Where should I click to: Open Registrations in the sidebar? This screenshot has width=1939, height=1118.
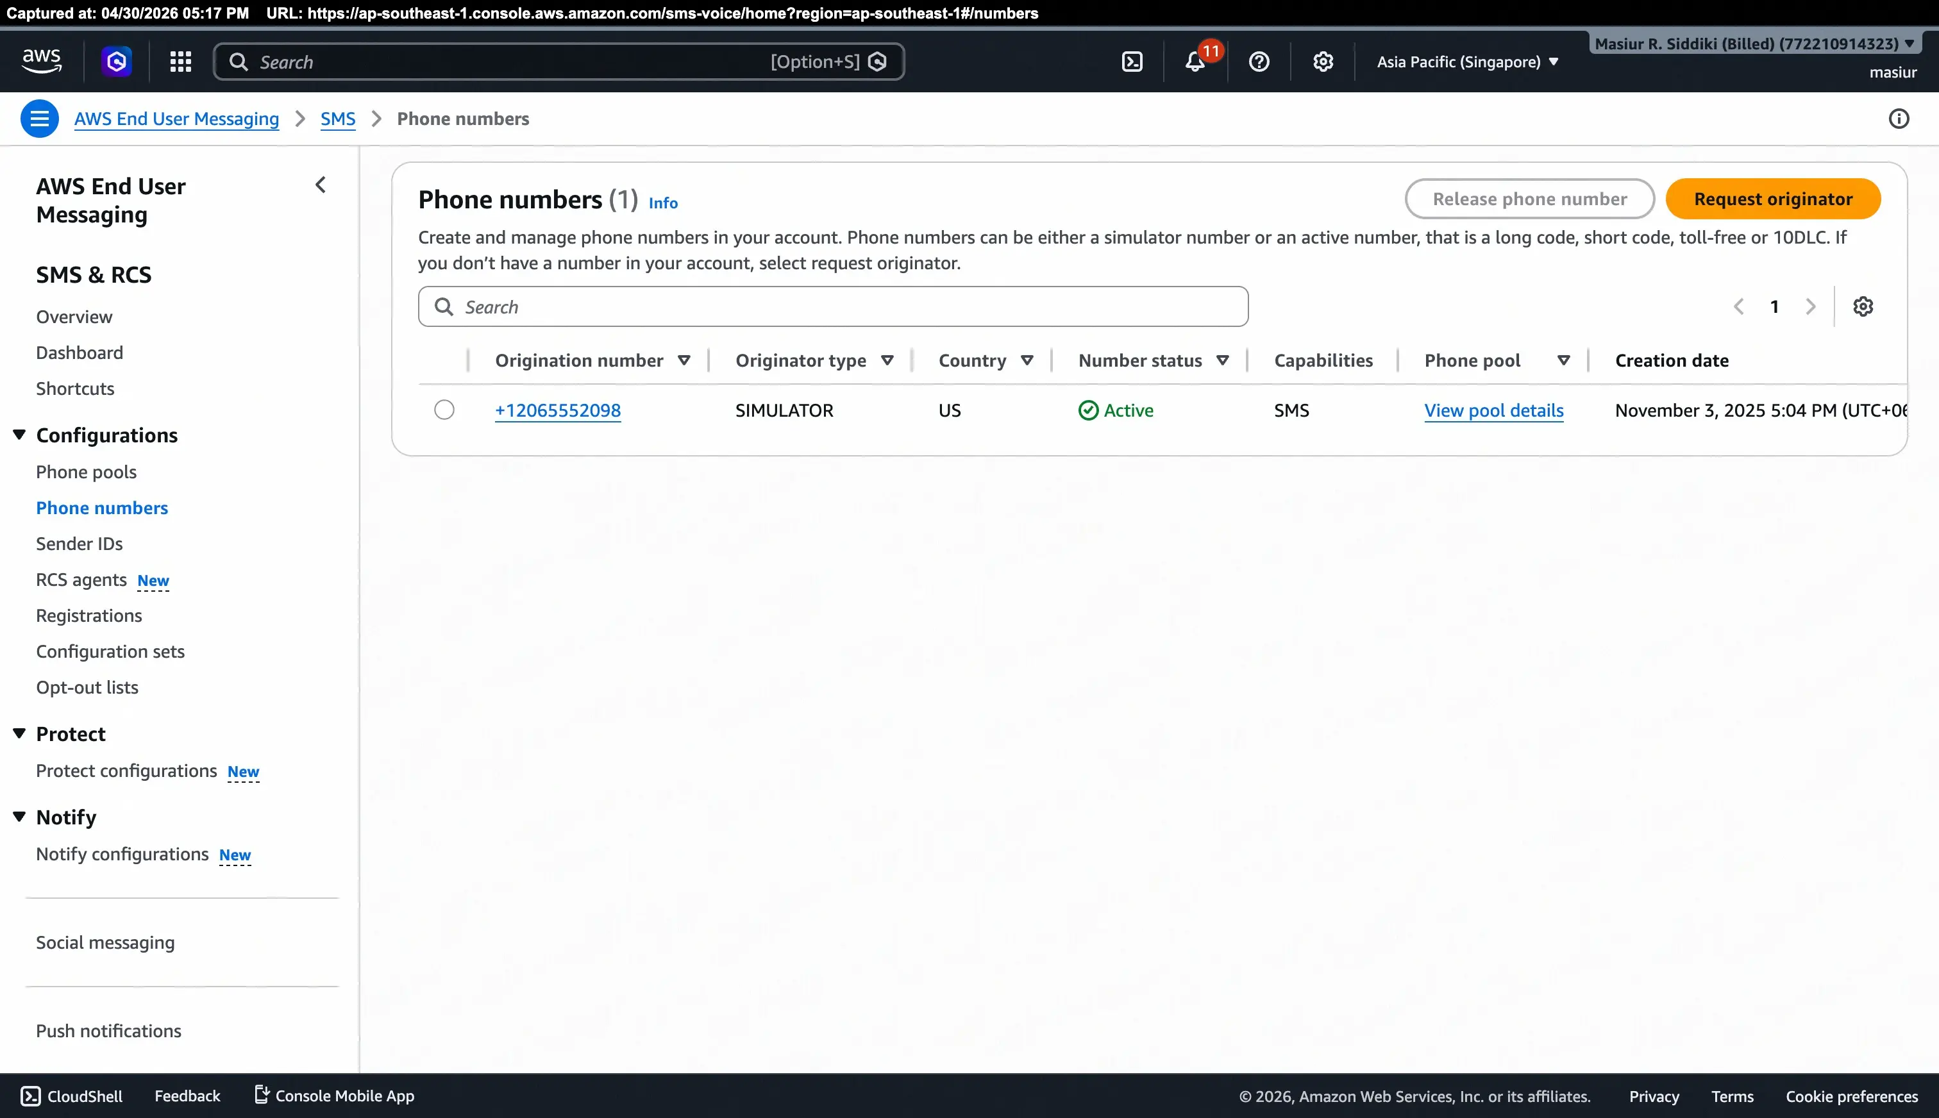click(x=89, y=616)
